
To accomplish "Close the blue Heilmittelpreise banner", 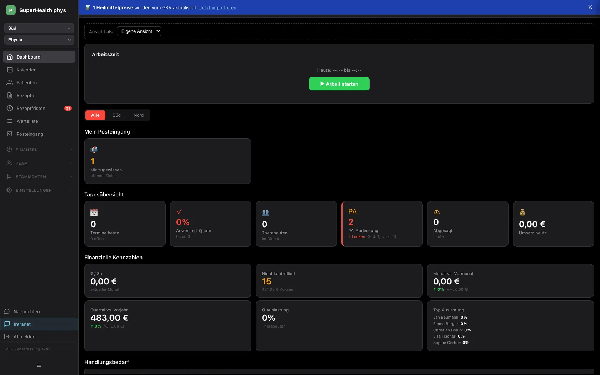I will pyautogui.click(x=590, y=7).
